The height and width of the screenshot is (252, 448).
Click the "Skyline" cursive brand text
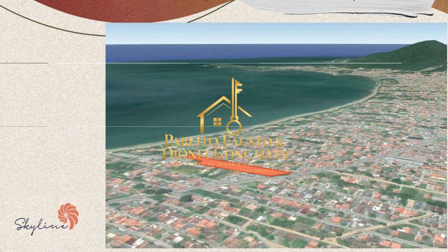point(41,226)
